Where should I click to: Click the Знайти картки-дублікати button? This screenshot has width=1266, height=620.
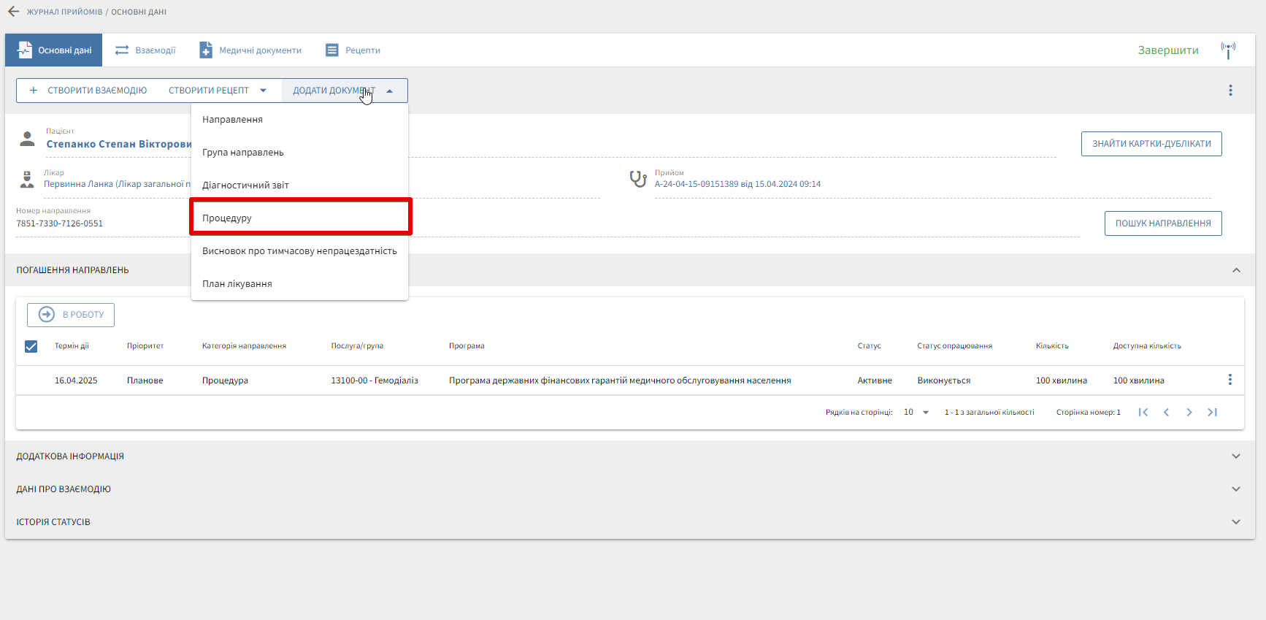1151,144
